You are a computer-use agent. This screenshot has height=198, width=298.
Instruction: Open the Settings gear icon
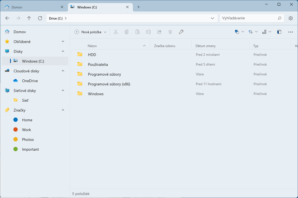tap(291, 18)
